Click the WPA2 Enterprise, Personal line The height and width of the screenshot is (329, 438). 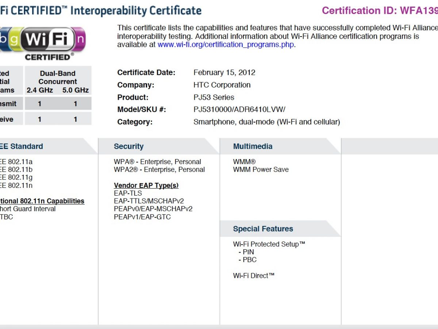point(159,170)
